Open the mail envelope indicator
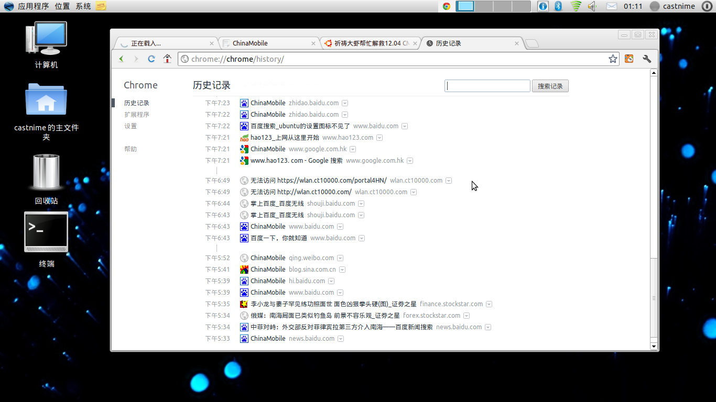 point(611,6)
